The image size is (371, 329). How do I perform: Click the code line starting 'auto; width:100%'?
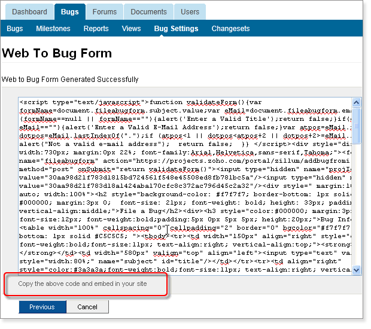185,194
